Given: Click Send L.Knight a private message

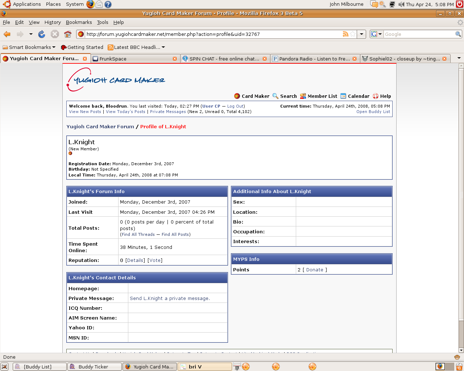Looking at the screenshot, I should [170, 298].
